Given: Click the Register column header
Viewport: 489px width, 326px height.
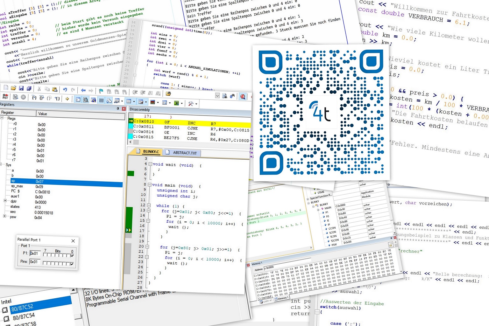Looking at the screenshot, I should click(18, 113).
